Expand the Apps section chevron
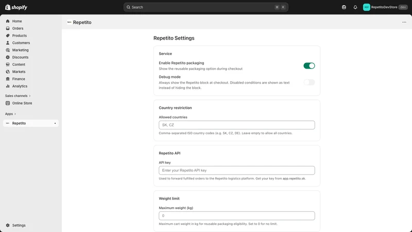 pos(15,114)
